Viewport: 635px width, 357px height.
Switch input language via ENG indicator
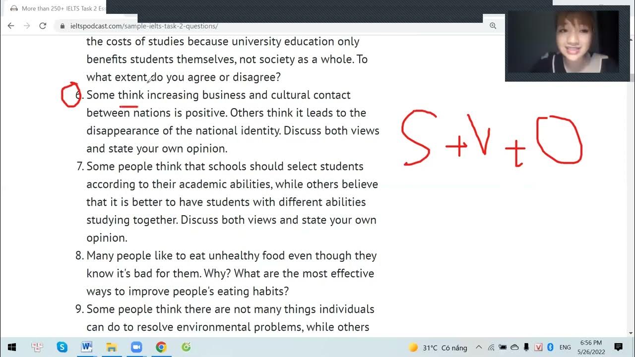click(565, 348)
